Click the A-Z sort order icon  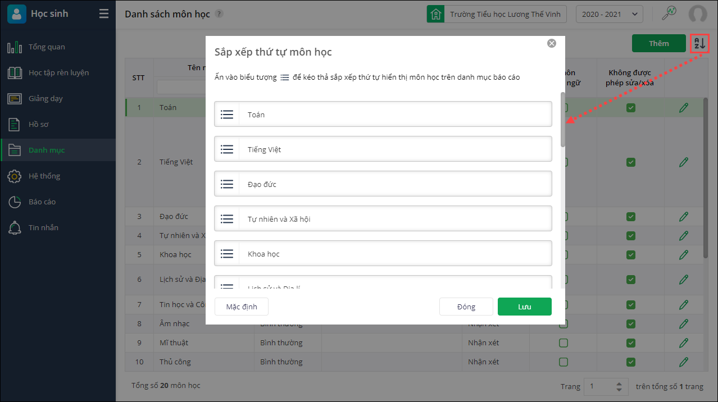coord(699,43)
